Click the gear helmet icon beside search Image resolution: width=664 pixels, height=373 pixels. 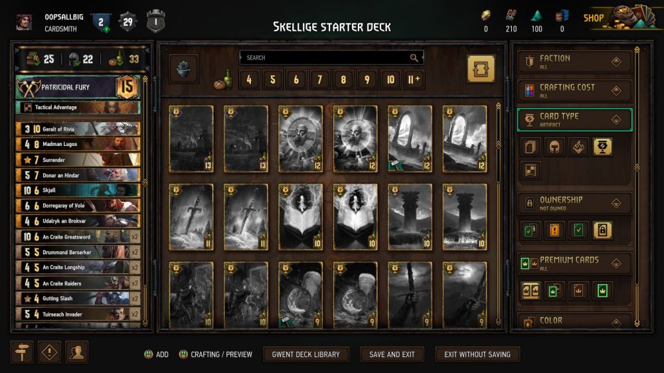click(x=183, y=68)
